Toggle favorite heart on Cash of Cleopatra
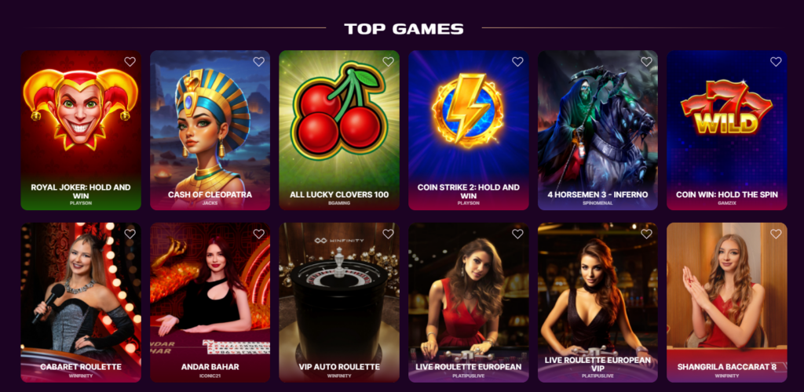Screen dimensions: 804x392 pos(259,62)
